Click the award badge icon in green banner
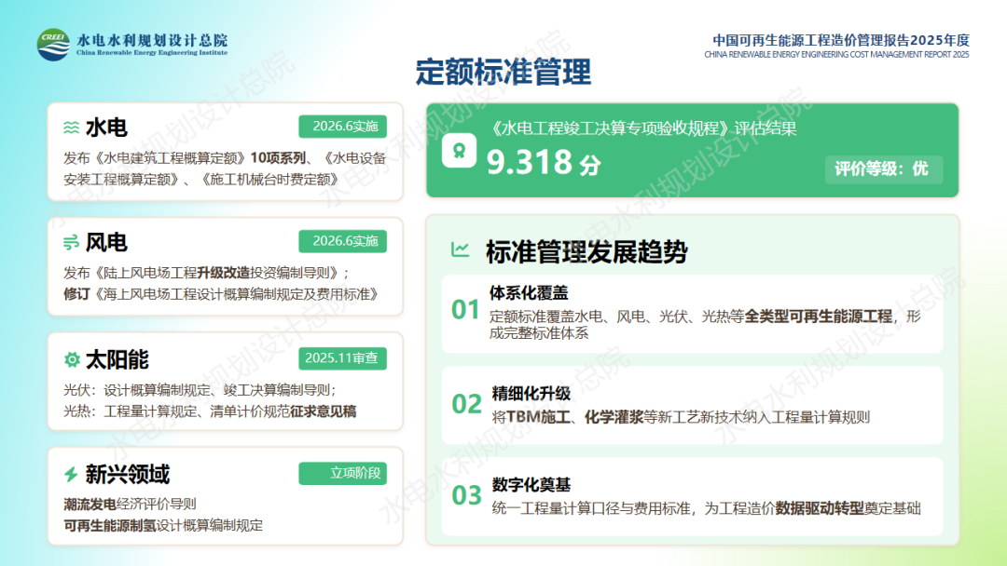This screenshot has height=566, width=1007. (459, 152)
